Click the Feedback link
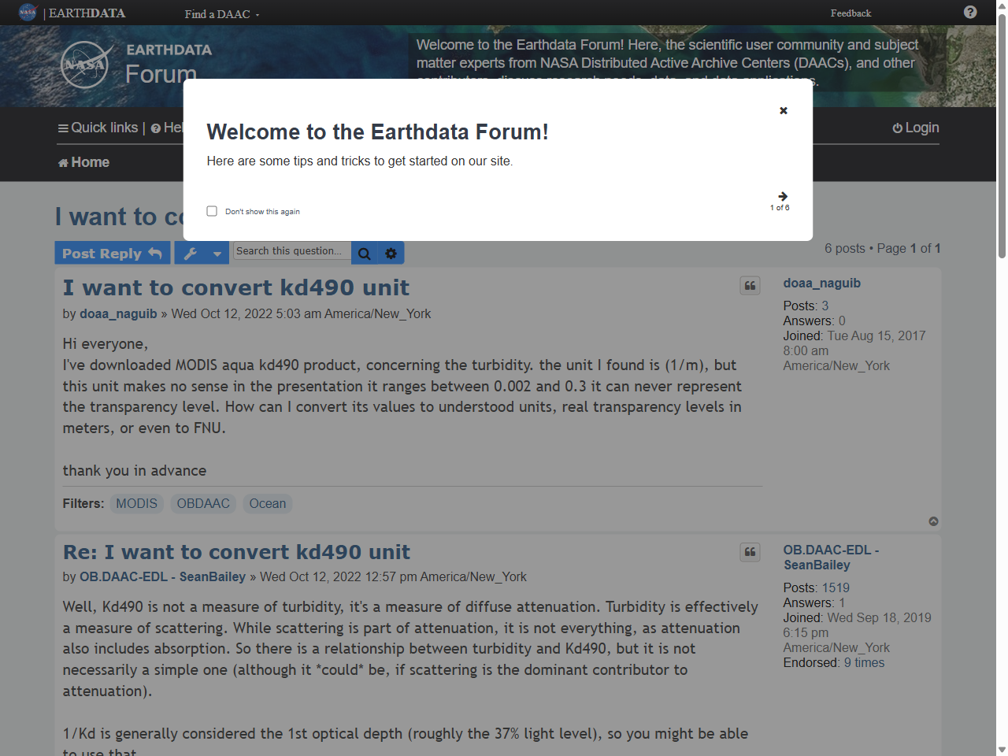 point(850,13)
